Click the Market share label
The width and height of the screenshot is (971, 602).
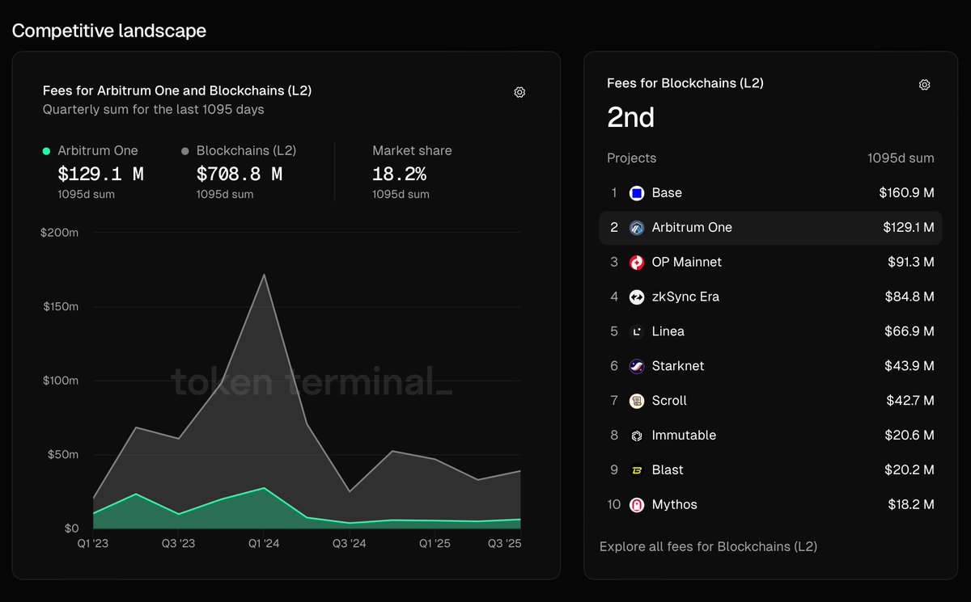pos(412,151)
